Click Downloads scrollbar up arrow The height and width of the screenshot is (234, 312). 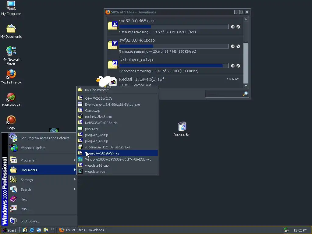(x=246, y=19)
